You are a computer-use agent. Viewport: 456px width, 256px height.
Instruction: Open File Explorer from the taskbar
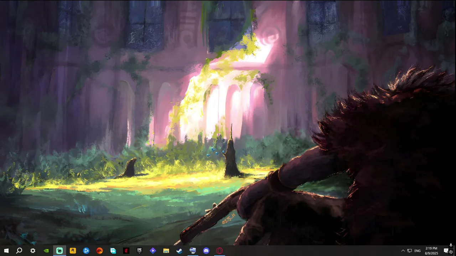166,251
